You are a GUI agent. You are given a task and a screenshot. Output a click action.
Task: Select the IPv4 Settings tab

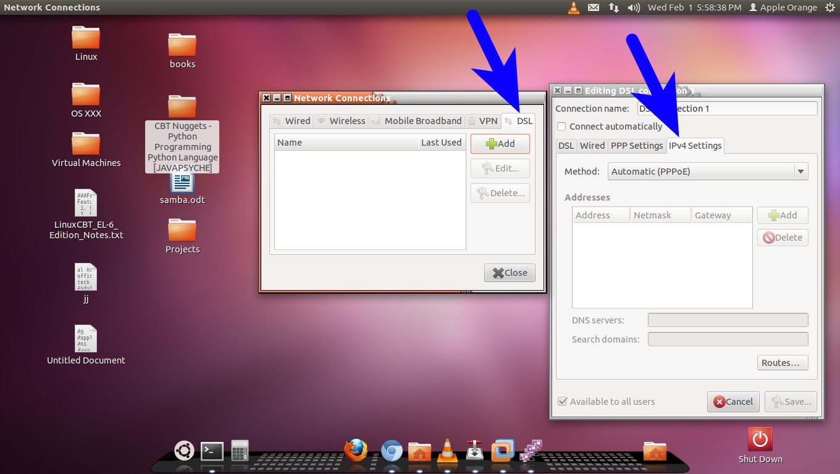coord(695,146)
